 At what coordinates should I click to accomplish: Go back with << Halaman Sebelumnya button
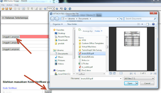(x=15, y=18)
